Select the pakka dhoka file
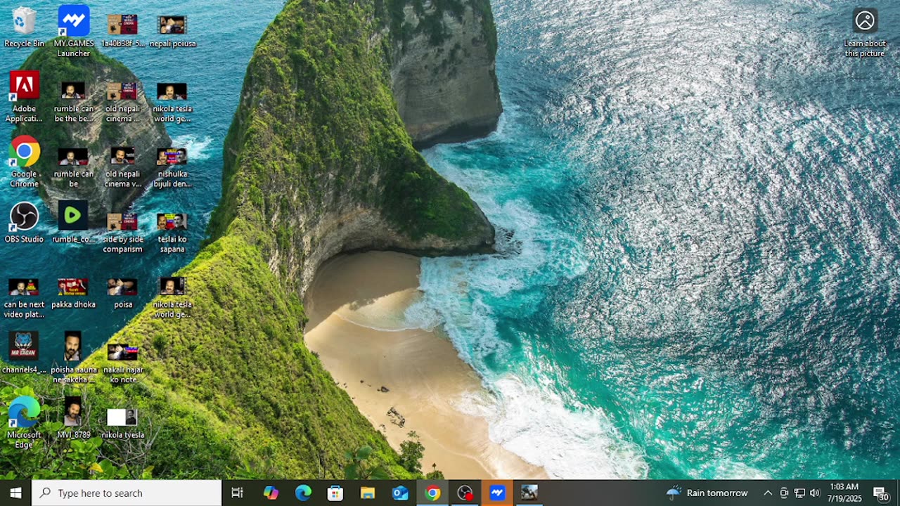Screen dimensions: 900x506 click(73, 293)
